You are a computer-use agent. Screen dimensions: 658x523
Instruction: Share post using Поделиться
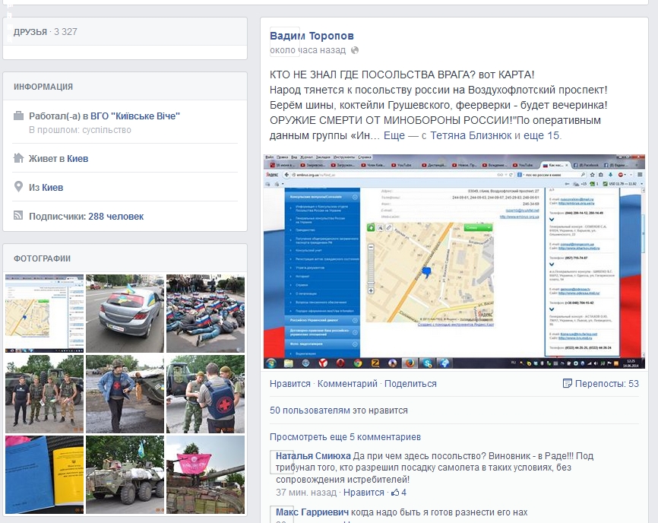pyautogui.click(x=410, y=384)
